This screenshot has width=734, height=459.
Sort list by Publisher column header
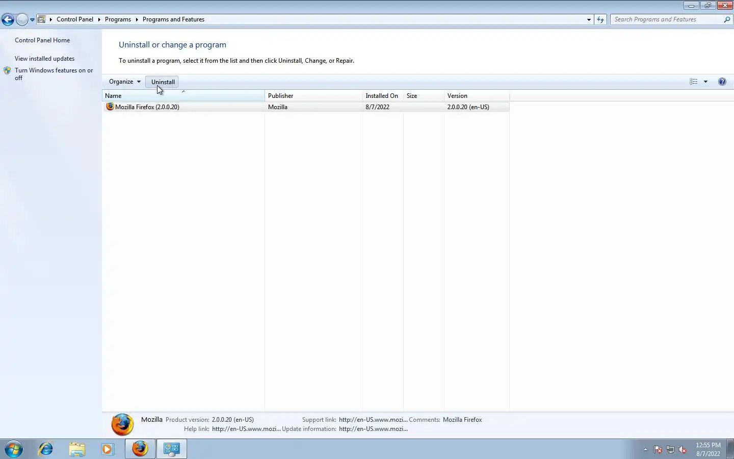[x=313, y=96]
